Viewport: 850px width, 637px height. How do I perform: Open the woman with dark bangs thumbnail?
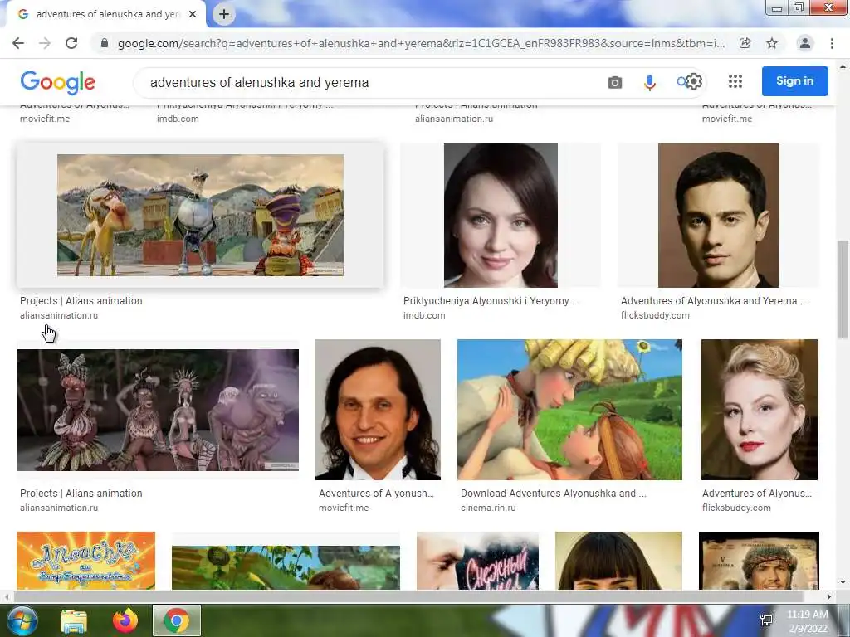coord(618,561)
